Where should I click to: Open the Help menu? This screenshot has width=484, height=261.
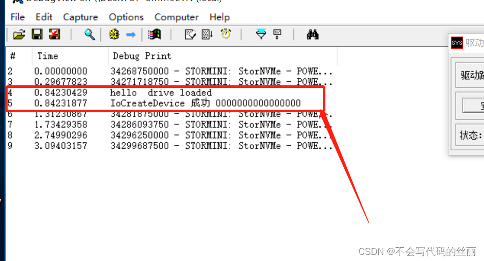(x=220, y=17)
